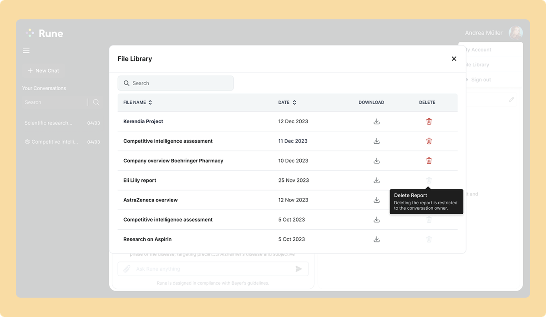Download the 11 Dec 2023 assessment file
This screenshot has width=546, height=317.
tap(377, 141)
